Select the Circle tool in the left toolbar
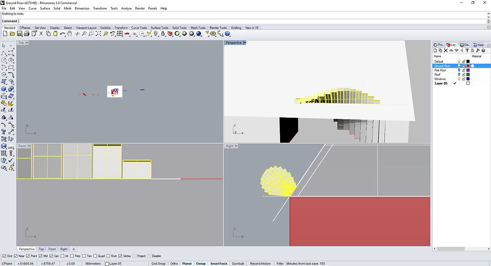This screenshot has height=266, width=491. [x=4, y=60]
